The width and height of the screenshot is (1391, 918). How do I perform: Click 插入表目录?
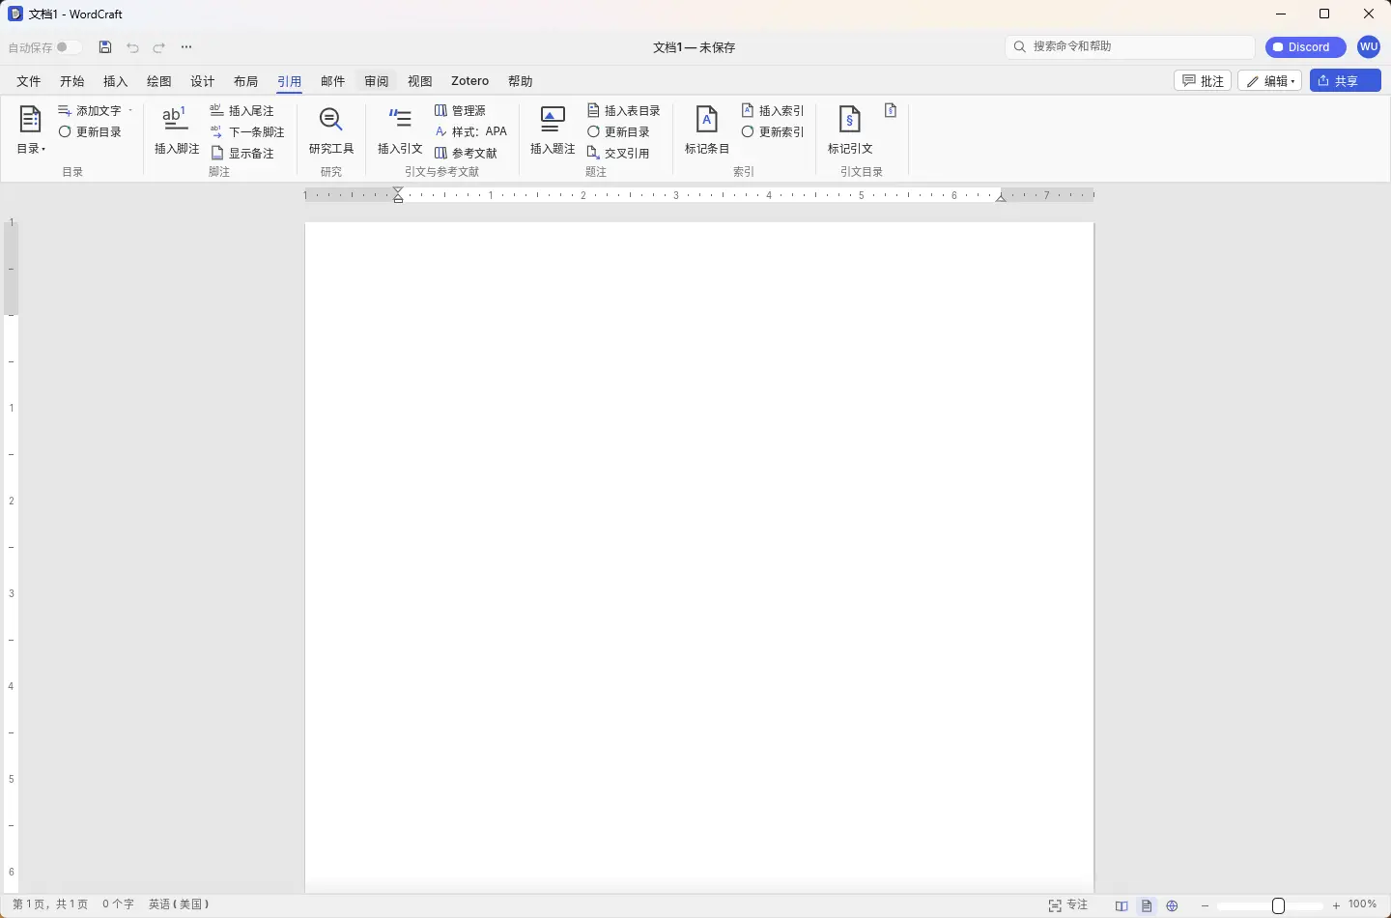pos(624,111)
